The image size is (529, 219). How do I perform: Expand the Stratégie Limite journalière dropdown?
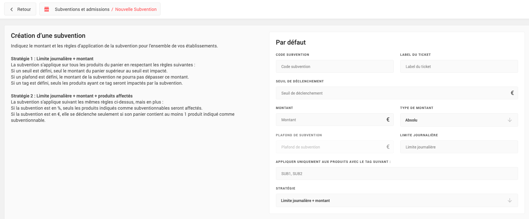click(391, 200)
